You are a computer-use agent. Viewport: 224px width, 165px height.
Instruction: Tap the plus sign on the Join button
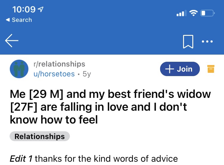(x=170, y=69)
